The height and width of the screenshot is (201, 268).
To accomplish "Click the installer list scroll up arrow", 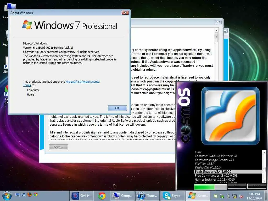I will [264, 152].
